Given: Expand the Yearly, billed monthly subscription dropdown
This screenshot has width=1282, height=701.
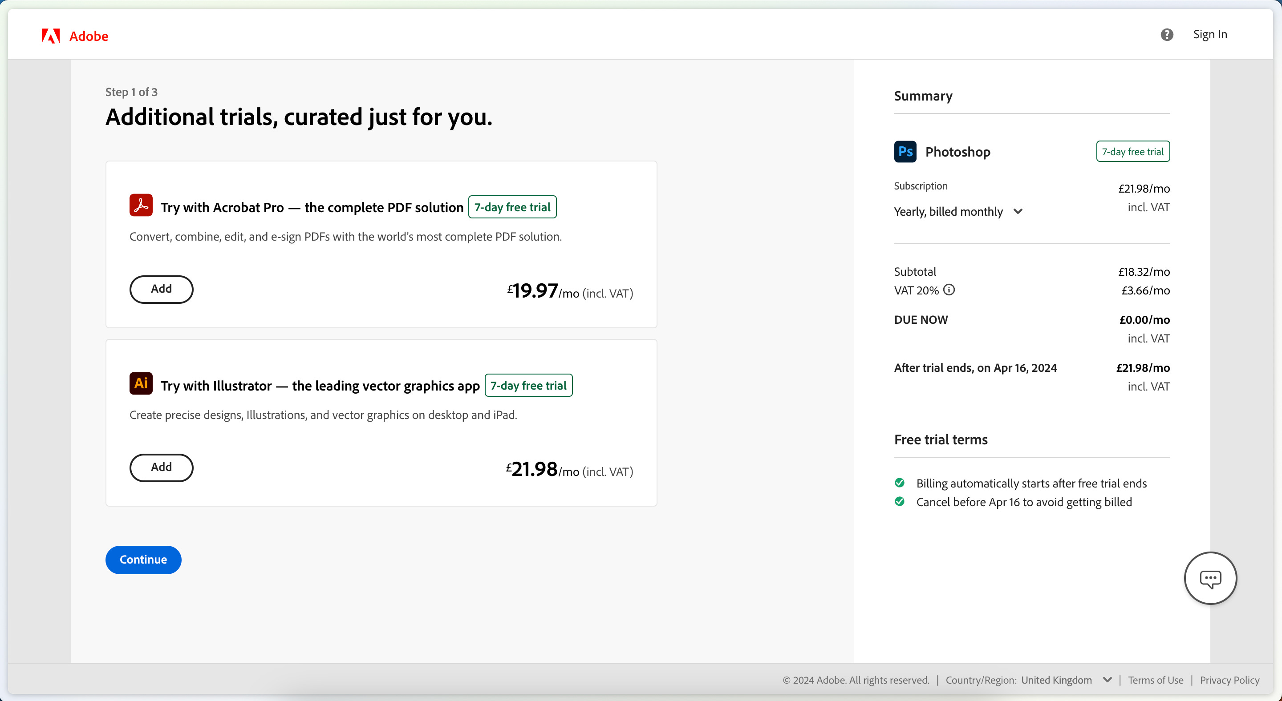Looking at the screenshot, I should coord(958,211).
